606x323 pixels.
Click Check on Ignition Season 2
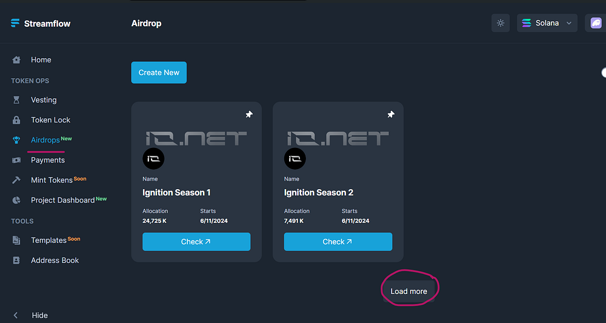tap(338, 242)
